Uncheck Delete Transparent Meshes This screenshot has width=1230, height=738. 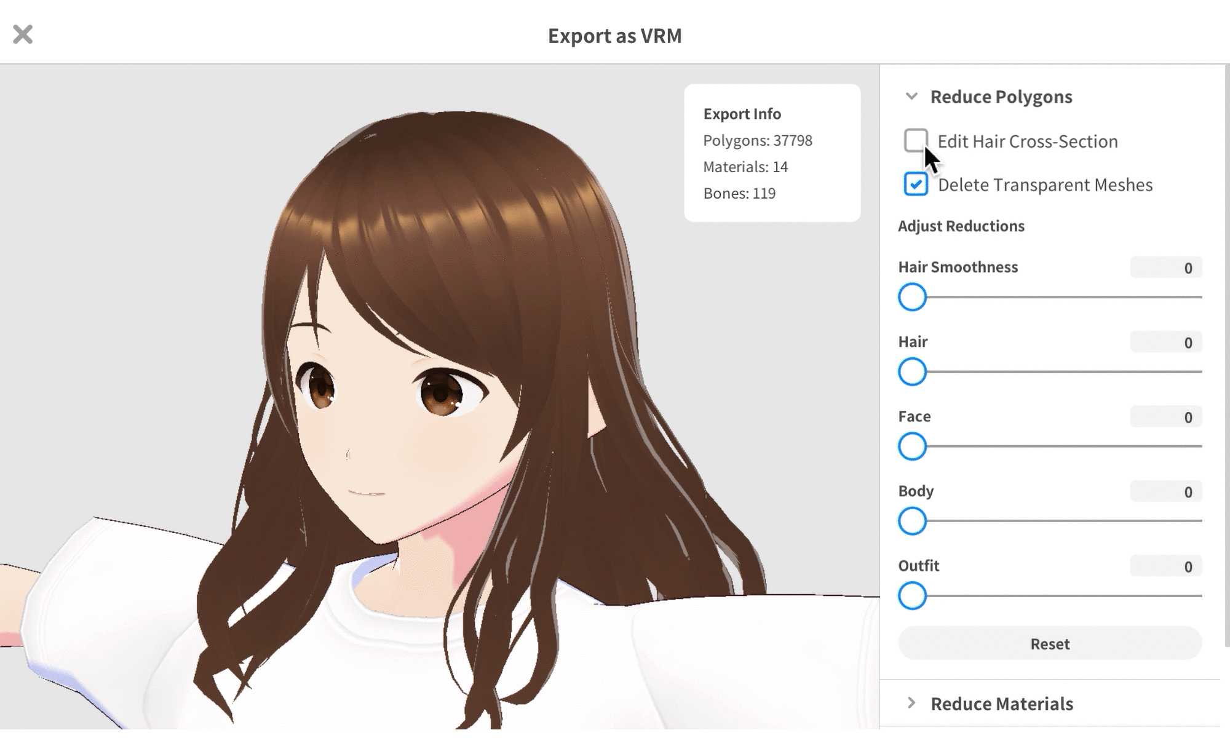click(x=916, y=184)
